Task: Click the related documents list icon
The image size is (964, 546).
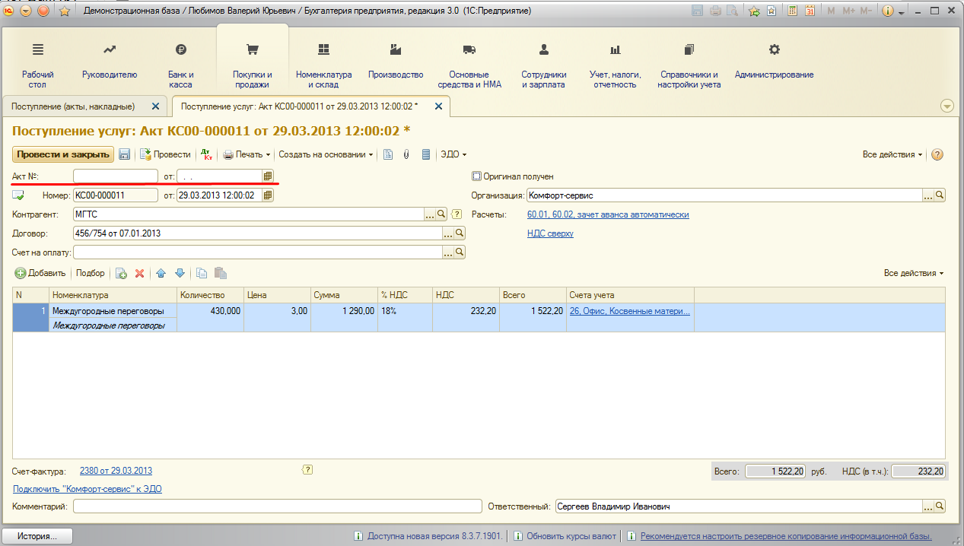Action: coord(426,154)
